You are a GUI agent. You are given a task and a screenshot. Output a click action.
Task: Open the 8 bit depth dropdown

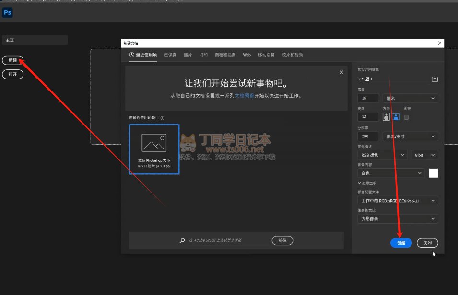coord(424,155)
